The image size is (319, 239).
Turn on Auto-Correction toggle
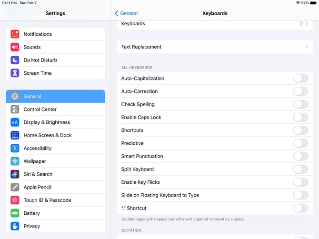pos(300,91)
